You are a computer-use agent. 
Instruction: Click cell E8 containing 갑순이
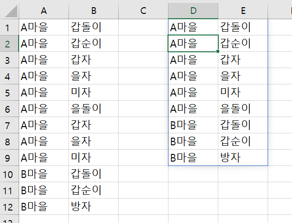coord(243,141)
